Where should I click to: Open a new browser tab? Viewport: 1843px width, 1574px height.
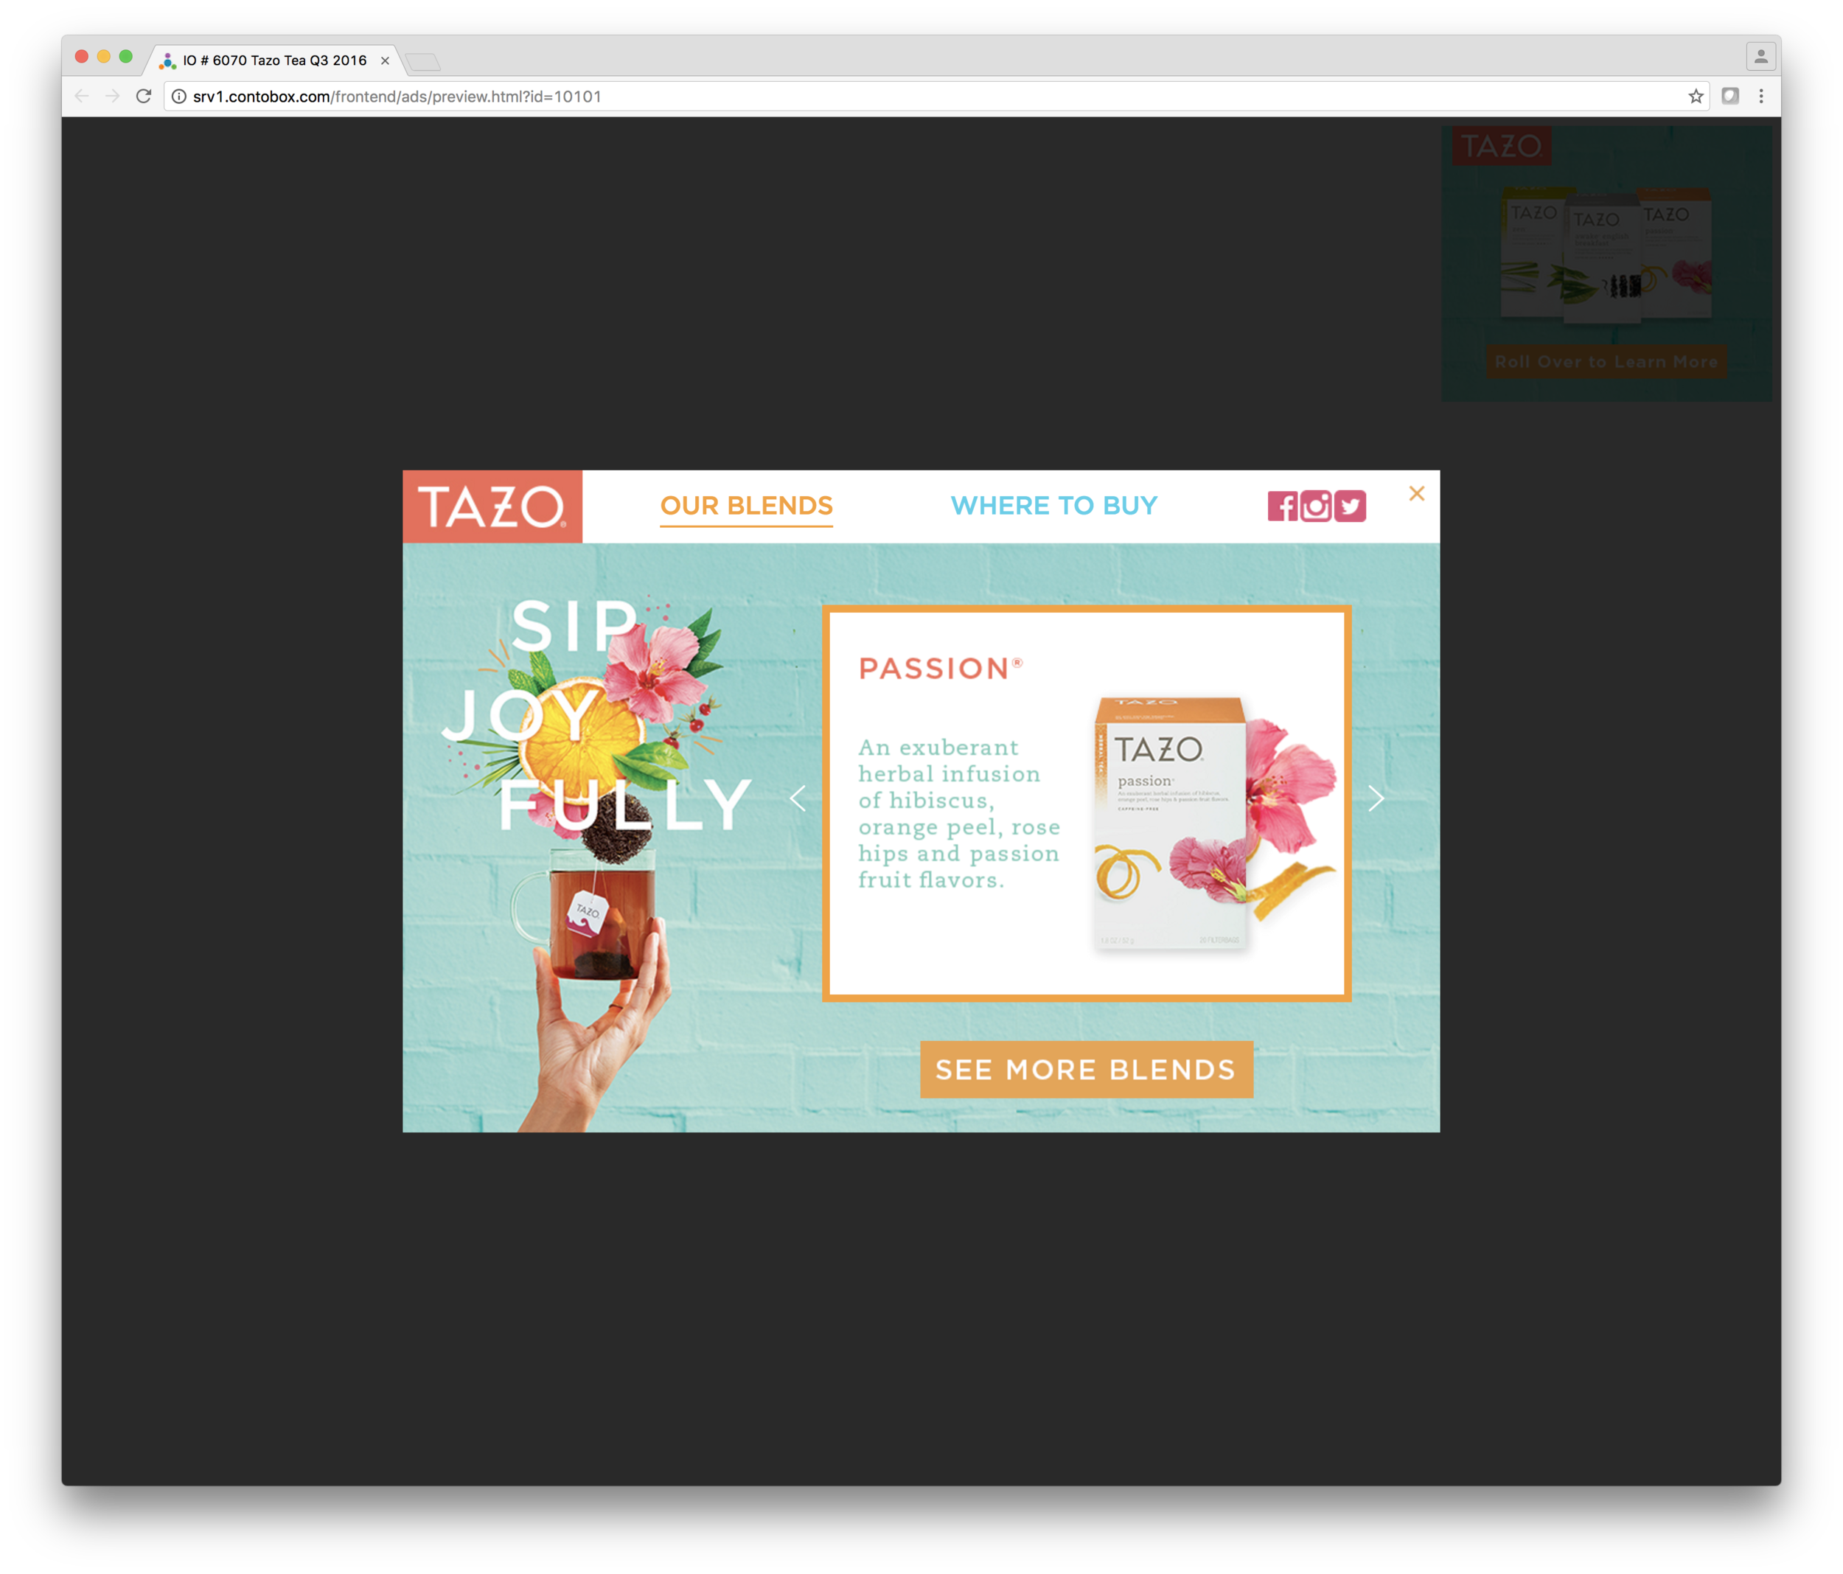tap(422, 61)
